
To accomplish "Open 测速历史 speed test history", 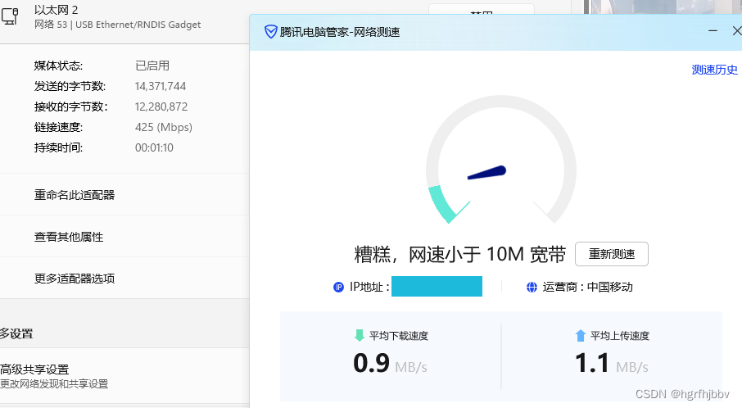I will tap(714, 70).
